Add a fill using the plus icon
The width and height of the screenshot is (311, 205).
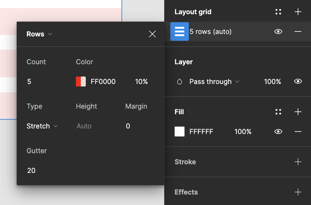[x=298, y=112]
